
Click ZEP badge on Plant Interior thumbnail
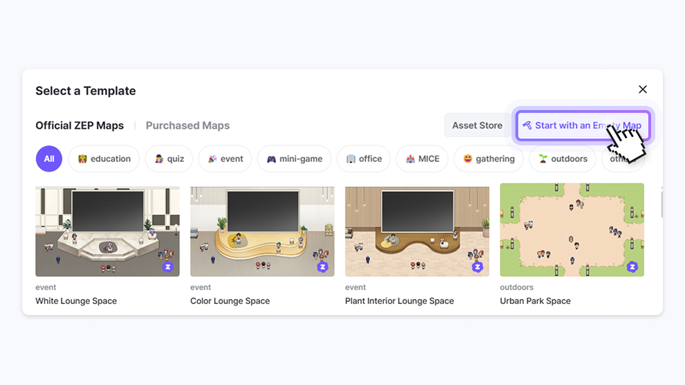click(477, 267)
